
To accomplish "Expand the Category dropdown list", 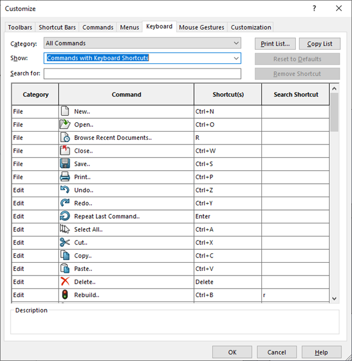I will click(236, 43).
